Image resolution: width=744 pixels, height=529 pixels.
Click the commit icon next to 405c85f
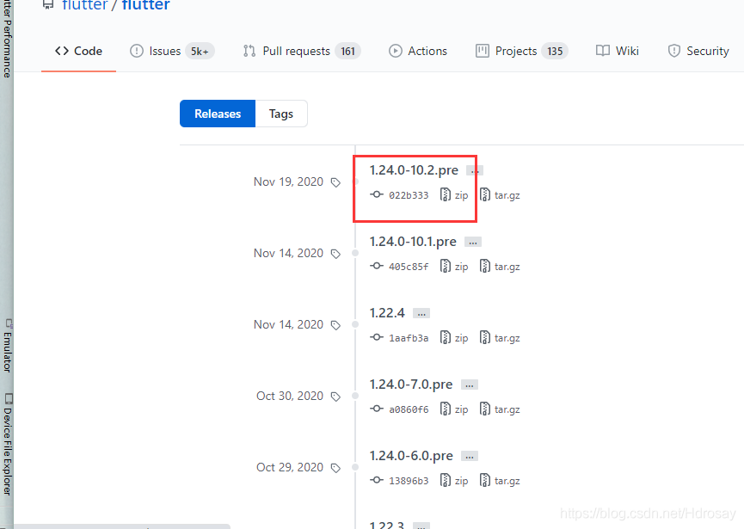(377, 266)
